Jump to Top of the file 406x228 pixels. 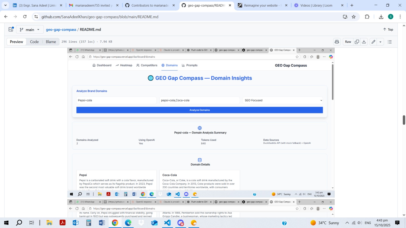click(x=388, y=29)
